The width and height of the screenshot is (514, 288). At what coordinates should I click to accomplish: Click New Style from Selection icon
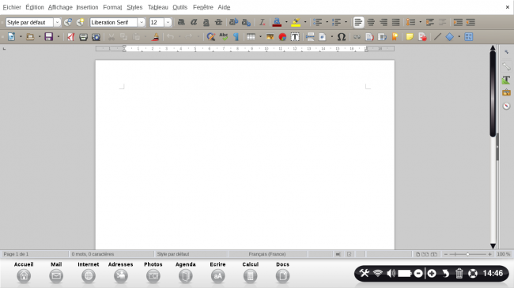pyautogui.click(x=81, y=22)
